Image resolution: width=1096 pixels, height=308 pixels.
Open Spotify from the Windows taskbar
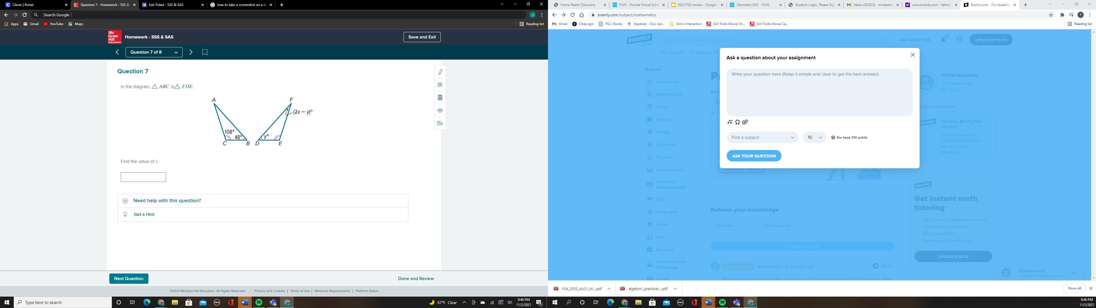pos(259,303)
